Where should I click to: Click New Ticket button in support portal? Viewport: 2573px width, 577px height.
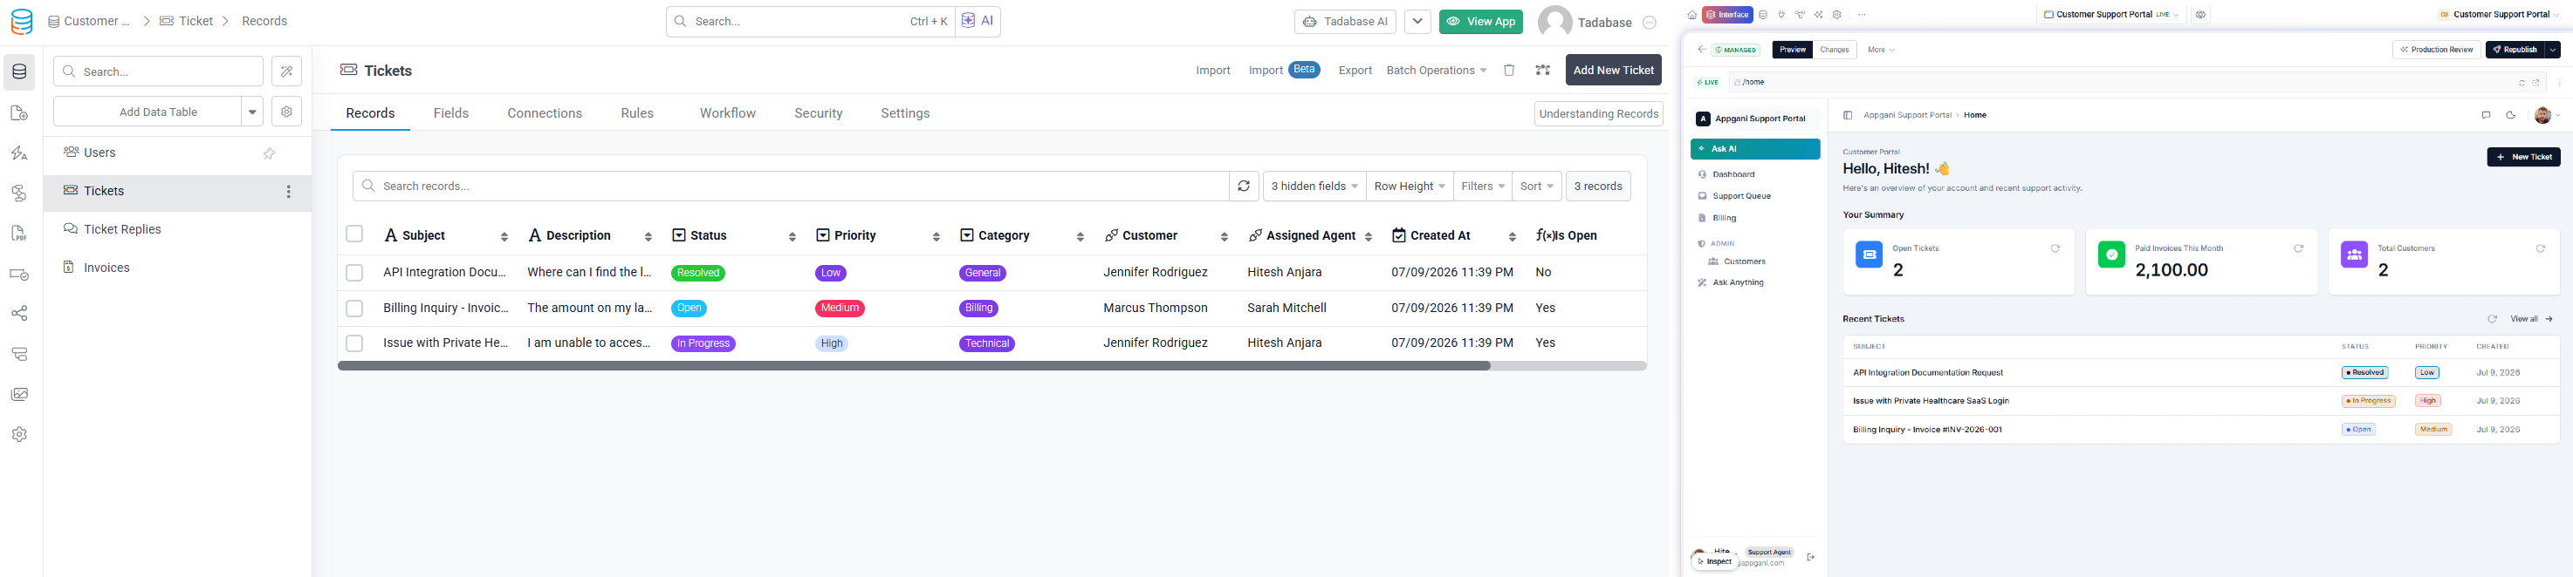(x=2523, y=157)
